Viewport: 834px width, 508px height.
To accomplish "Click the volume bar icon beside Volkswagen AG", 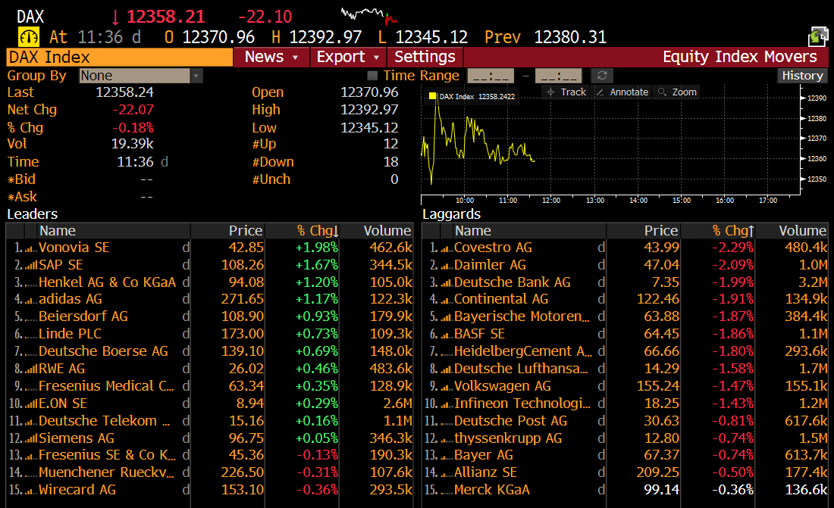I will [x=447, y=387].
